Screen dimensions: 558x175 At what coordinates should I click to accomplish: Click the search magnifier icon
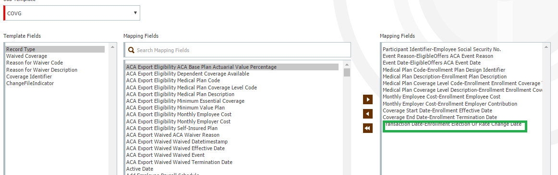(x=131, y=50)
